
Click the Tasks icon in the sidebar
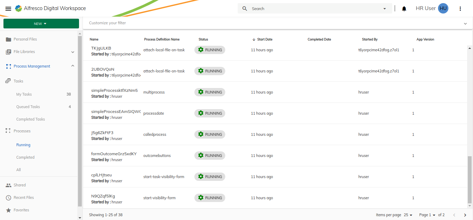(x=8, y=81)
